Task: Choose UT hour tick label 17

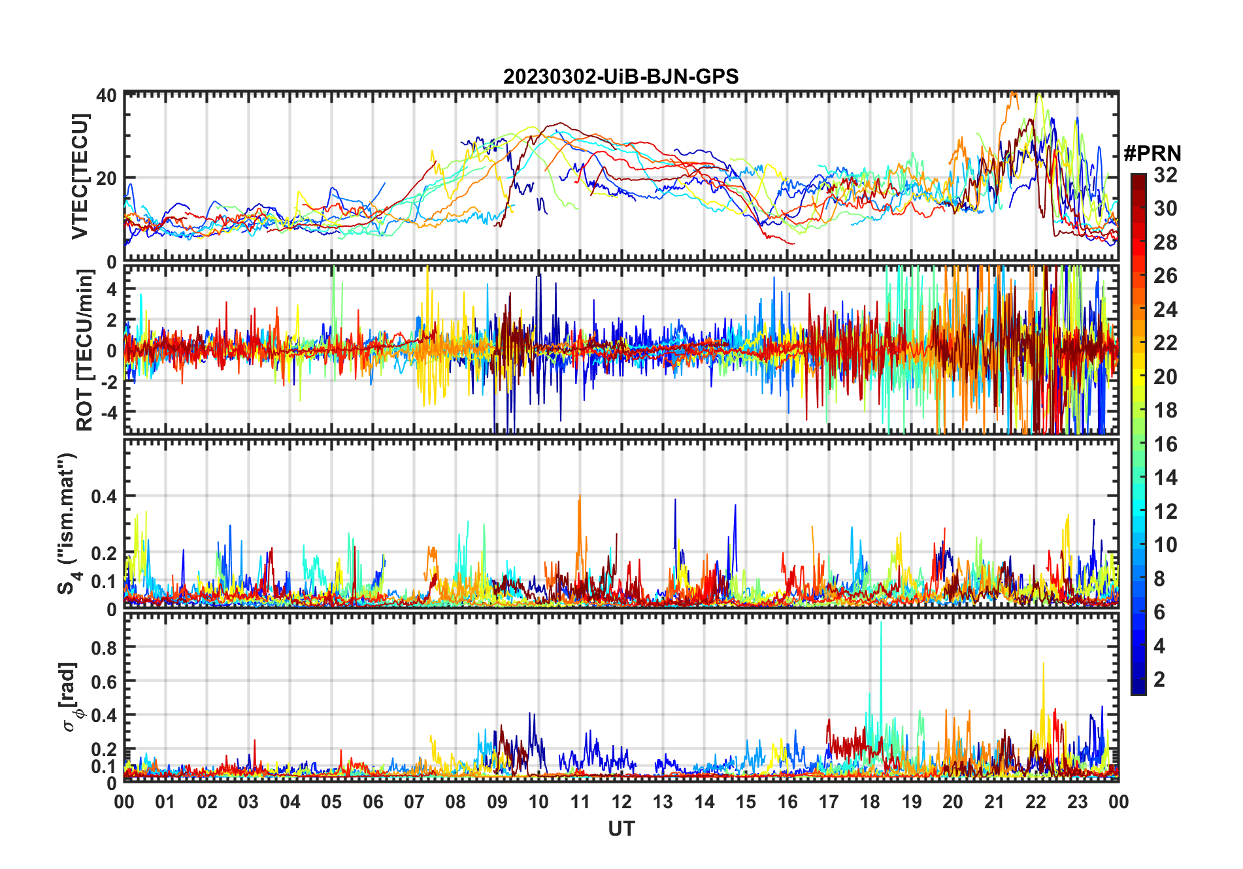Action: point(829,802)
